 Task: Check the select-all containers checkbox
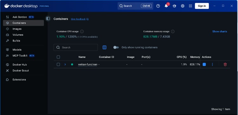tap(58, 57)
